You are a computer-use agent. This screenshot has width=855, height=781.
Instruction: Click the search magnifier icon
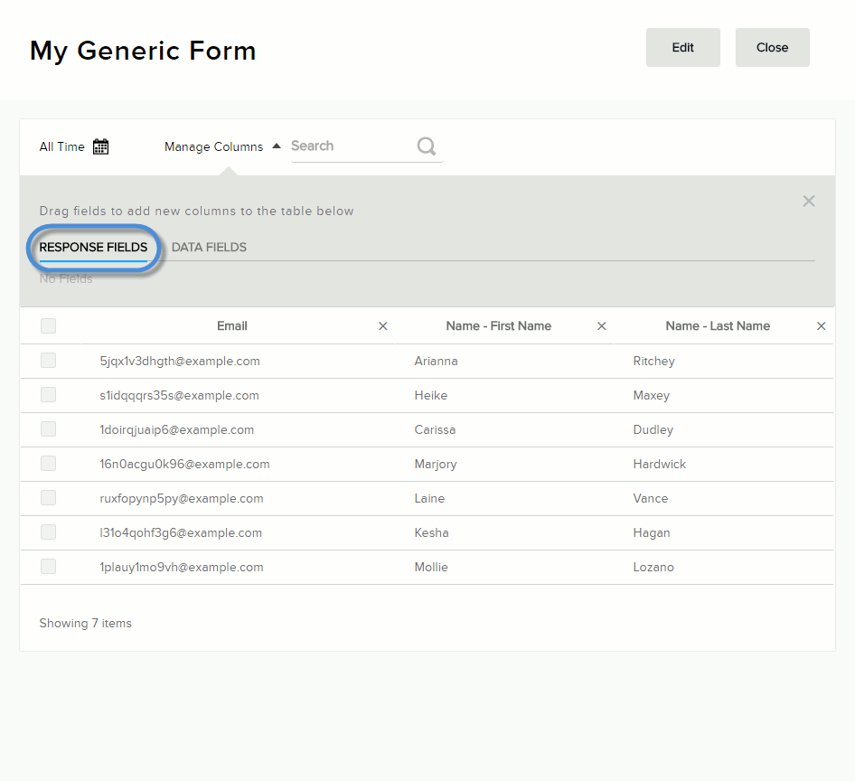coord(427,146)
